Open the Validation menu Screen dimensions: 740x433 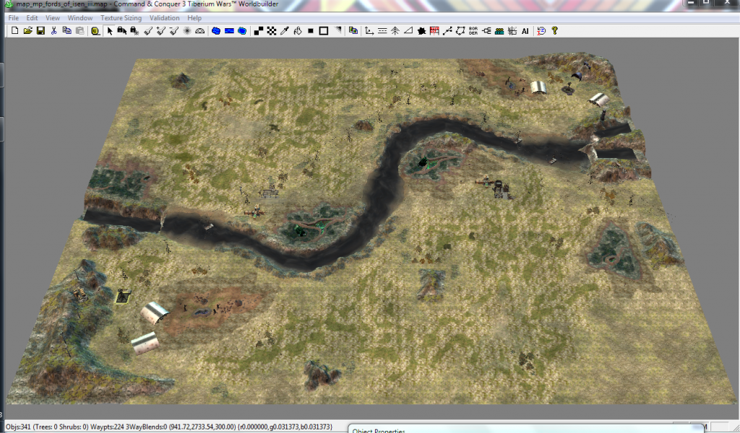tap(164, 18)
